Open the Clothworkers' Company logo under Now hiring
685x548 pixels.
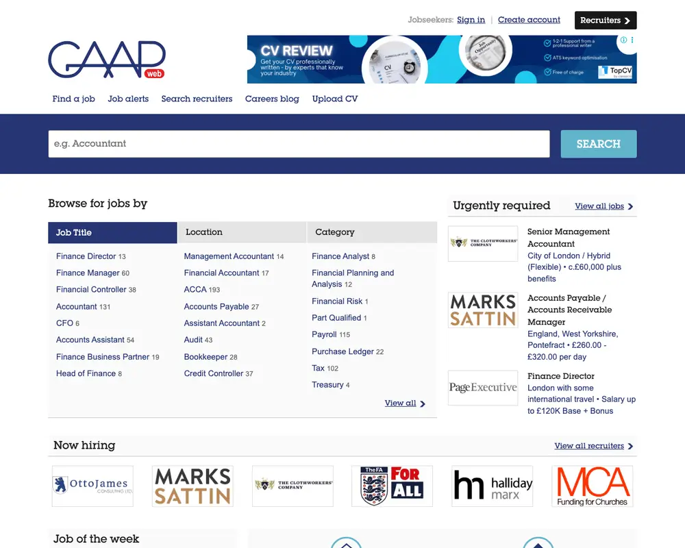[292, 486]
